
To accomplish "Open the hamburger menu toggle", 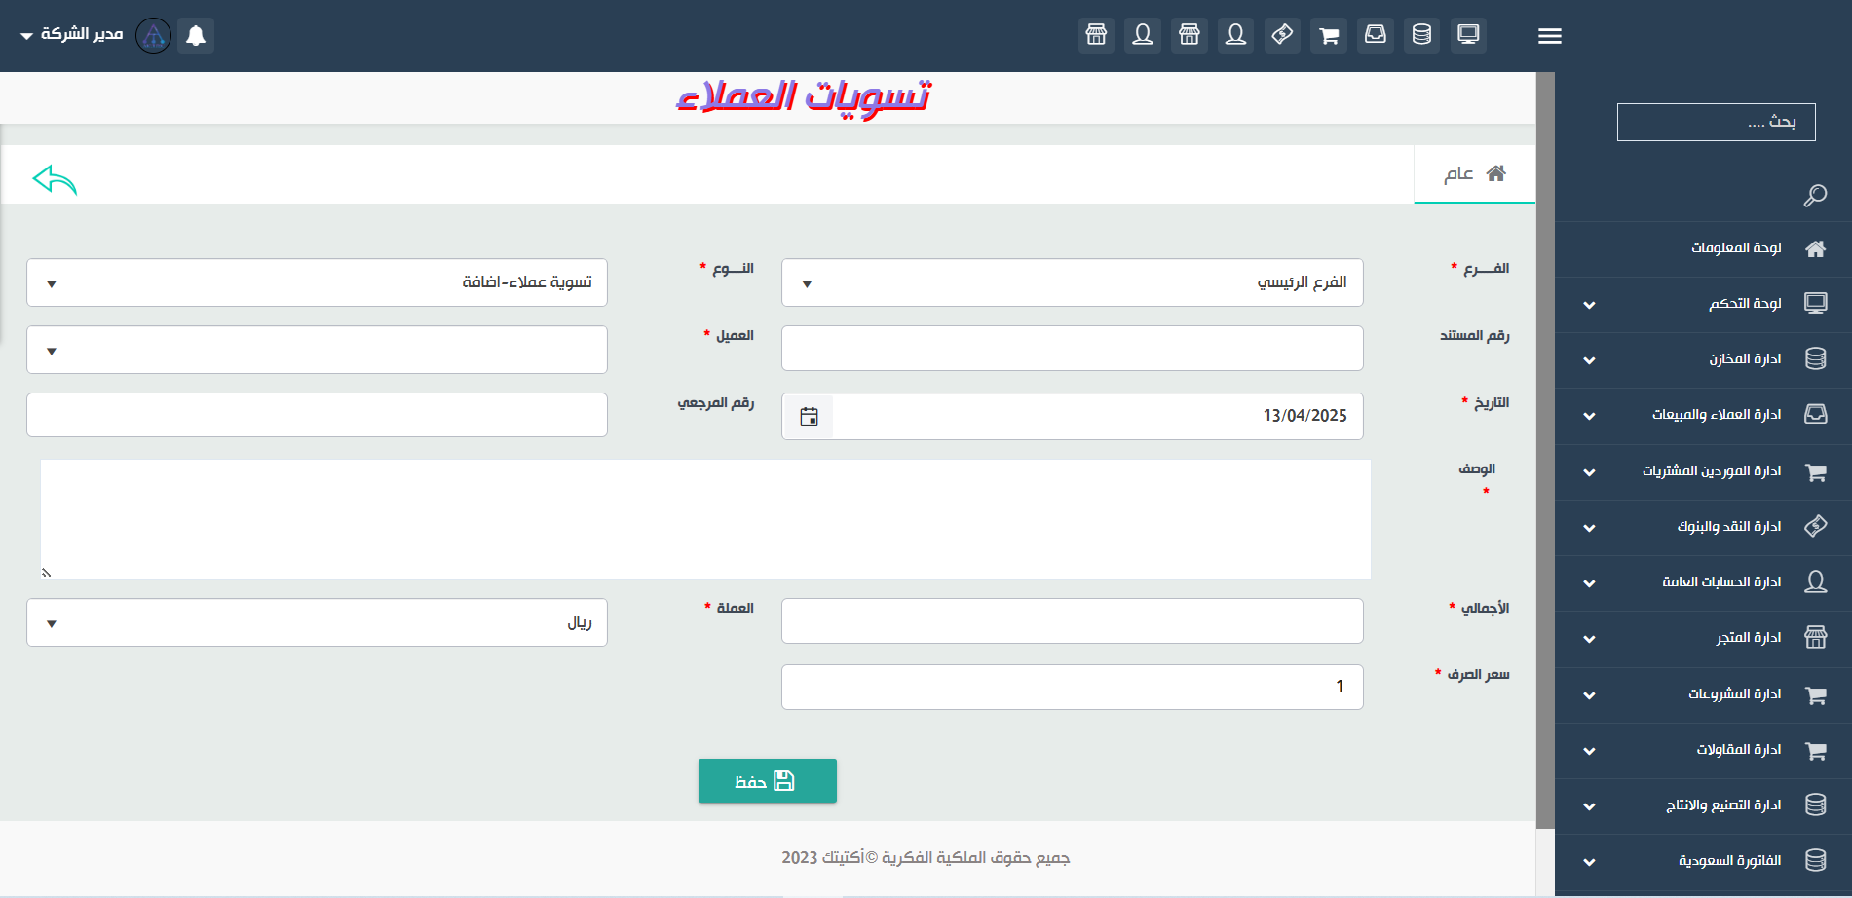I will (1549, 36).
